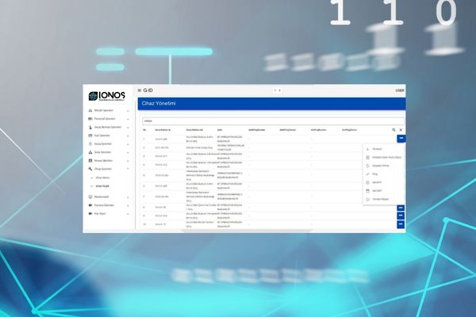Viewport: 476px width, 317px height.
Task: Click the USER label at top right
Action: [x=399, y=90]
